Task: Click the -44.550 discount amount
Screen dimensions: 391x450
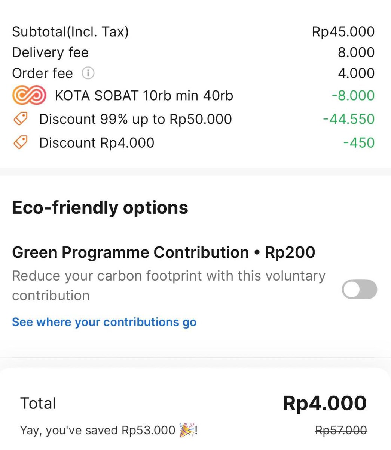Action: tap(348, 119)
